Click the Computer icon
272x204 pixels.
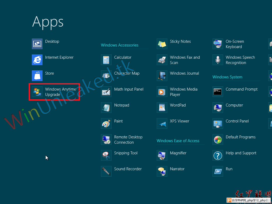(x=218, y=108)
